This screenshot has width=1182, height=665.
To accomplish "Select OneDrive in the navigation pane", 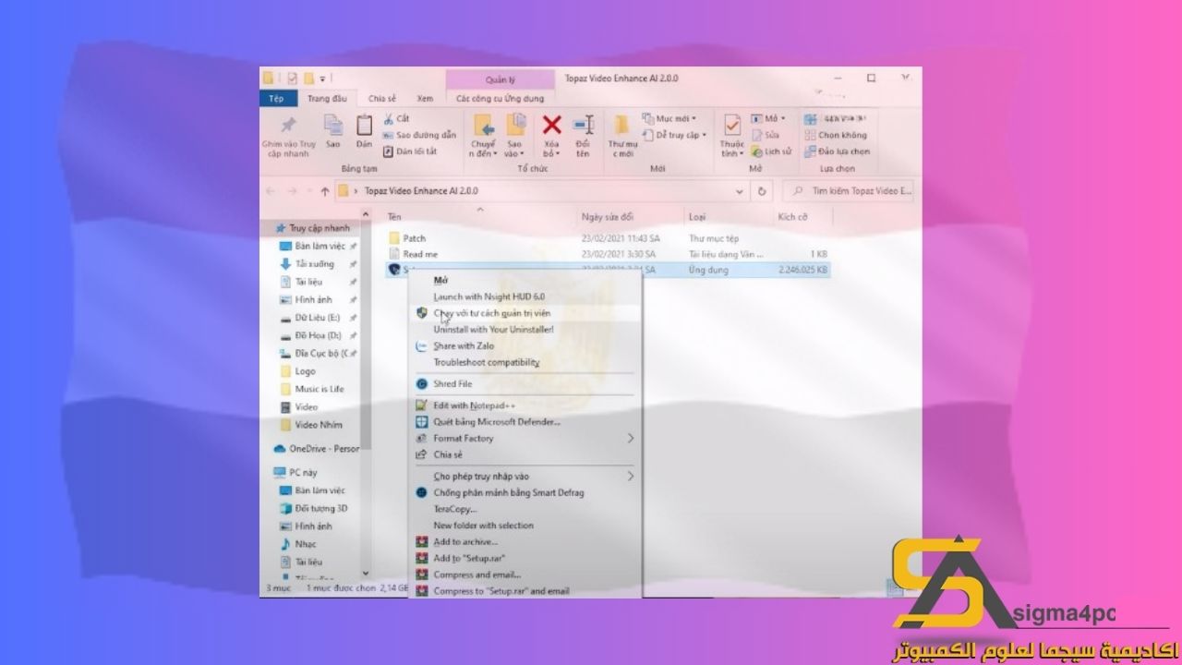I will coord(316,449).
